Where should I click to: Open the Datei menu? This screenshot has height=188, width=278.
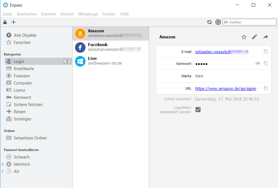[x=7, y=14]
